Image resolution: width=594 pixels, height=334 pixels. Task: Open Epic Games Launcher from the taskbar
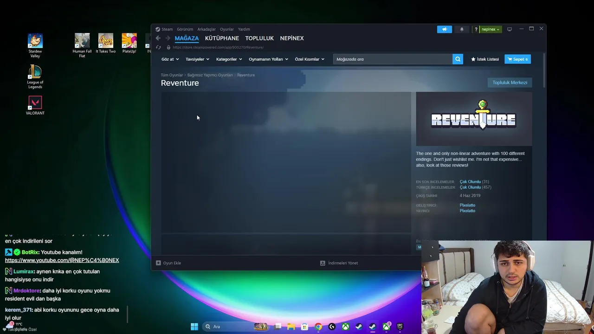pyautogui.click(x=400, y=327)
